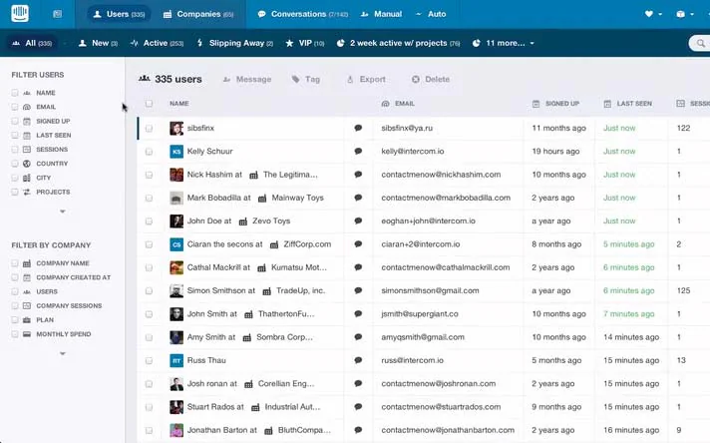Switch to the Companies tab
This screenshot has height=443, width=710.
(198, 14)
